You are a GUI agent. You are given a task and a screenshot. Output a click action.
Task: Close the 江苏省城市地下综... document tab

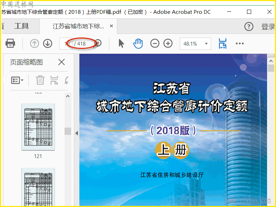pos(111,26)
